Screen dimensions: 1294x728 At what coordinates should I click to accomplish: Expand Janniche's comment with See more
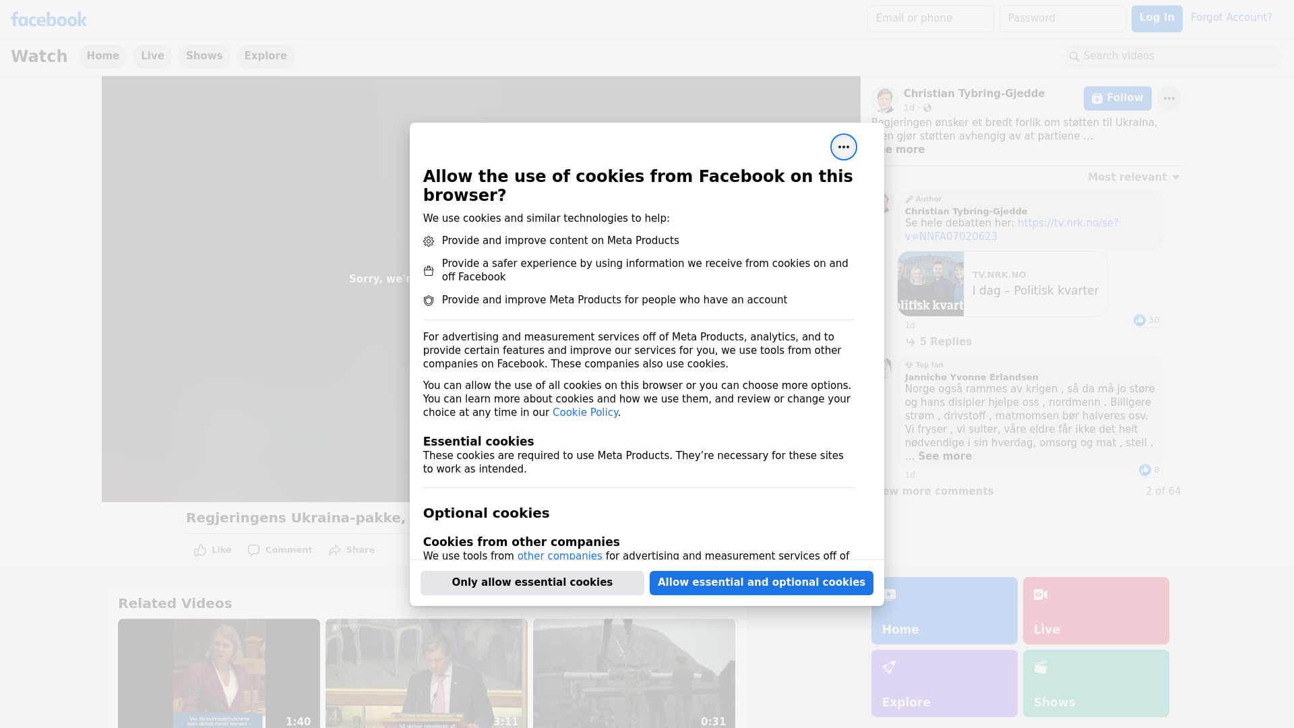pos(945,456)
